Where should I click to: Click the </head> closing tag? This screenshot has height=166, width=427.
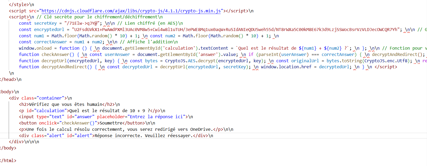[8, 80]
